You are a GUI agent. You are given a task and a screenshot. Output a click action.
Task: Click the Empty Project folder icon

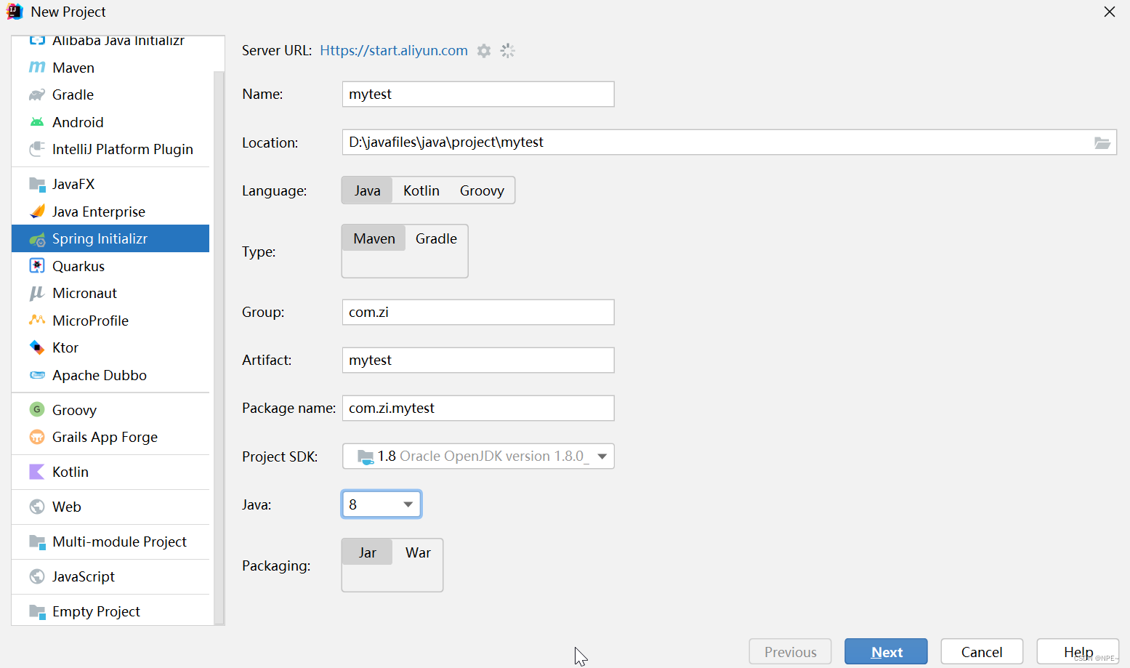click(37, 611)
